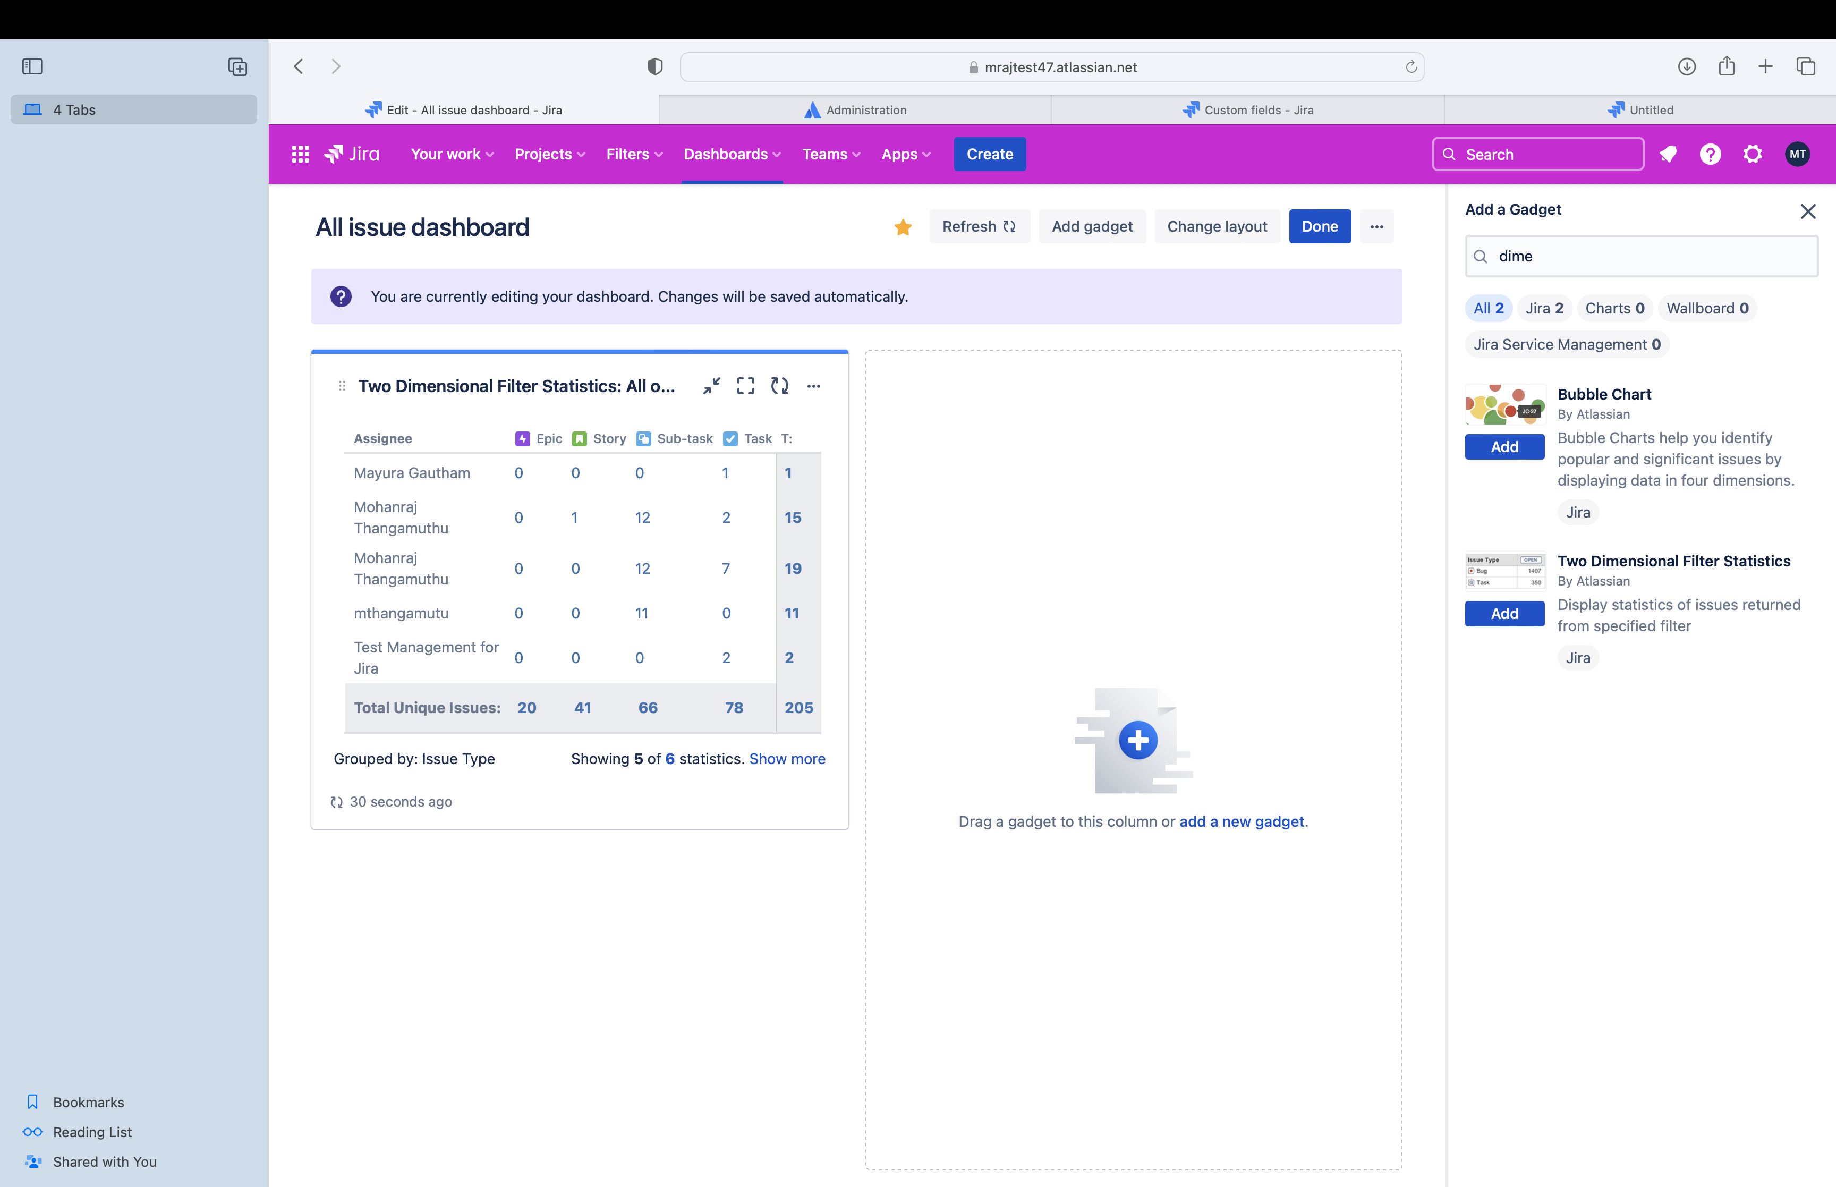Viewport: 1836px width, 1187px height.
Task: Open Jira settings gear icon
Action: coord(1753,154)
